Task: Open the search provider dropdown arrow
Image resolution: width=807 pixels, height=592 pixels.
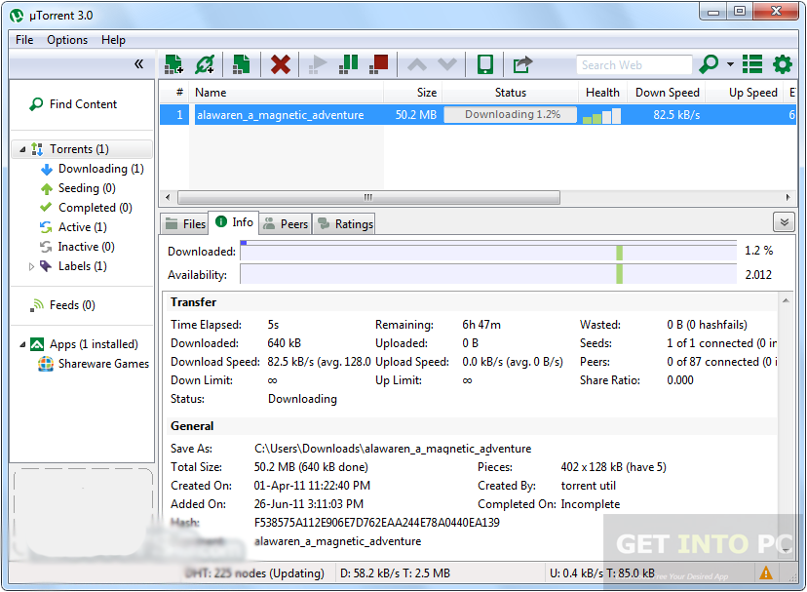Action: (730, 64)
